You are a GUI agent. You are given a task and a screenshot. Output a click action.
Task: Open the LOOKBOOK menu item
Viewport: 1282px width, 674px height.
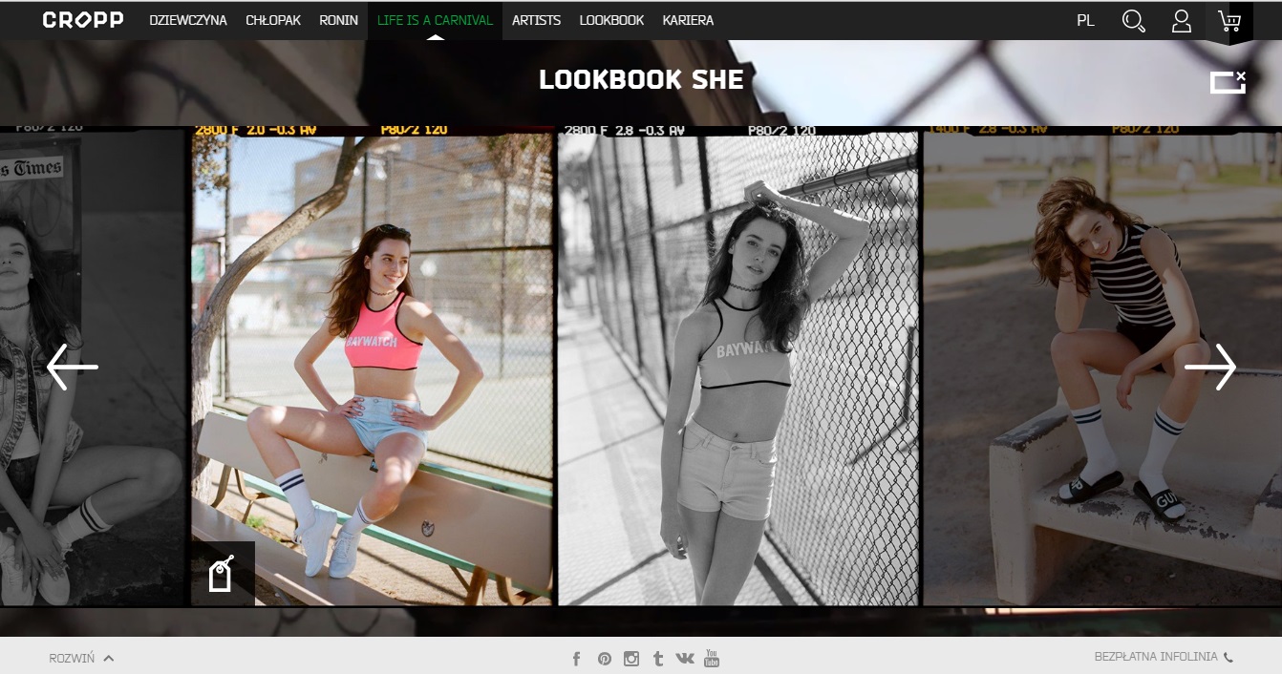pos(611,20)
